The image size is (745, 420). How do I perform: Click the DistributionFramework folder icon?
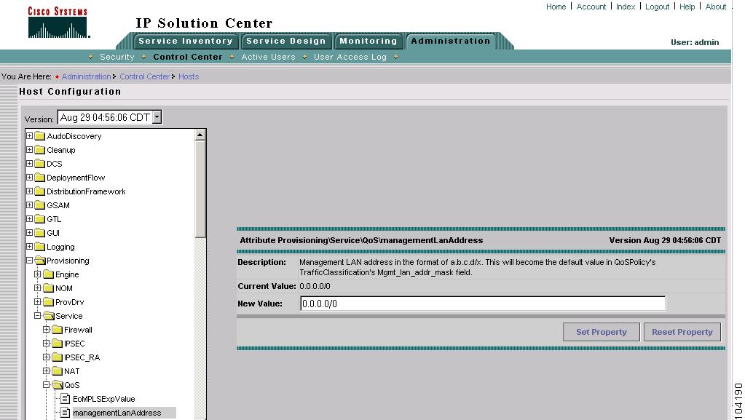40,191
